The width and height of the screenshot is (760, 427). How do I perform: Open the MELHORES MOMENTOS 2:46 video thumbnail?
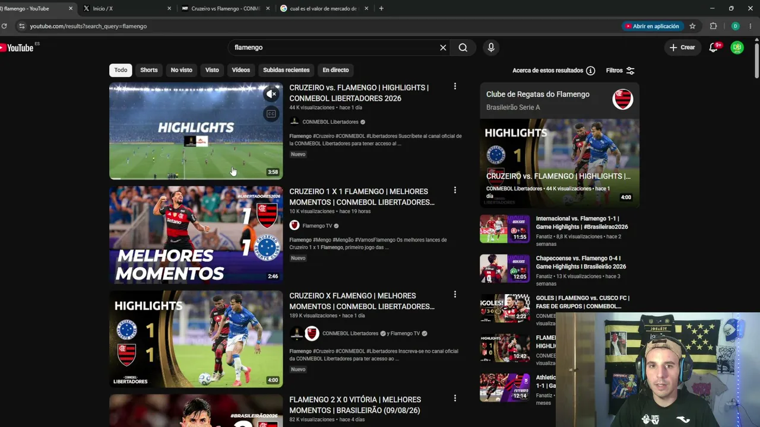(196, 235)
